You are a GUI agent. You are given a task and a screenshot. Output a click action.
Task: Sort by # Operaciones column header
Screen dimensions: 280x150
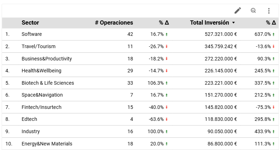click(114, 23)
